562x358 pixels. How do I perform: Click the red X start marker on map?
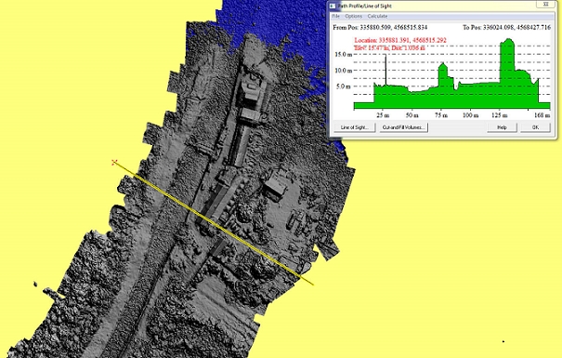pyautogui.click(x=114, y=163)
